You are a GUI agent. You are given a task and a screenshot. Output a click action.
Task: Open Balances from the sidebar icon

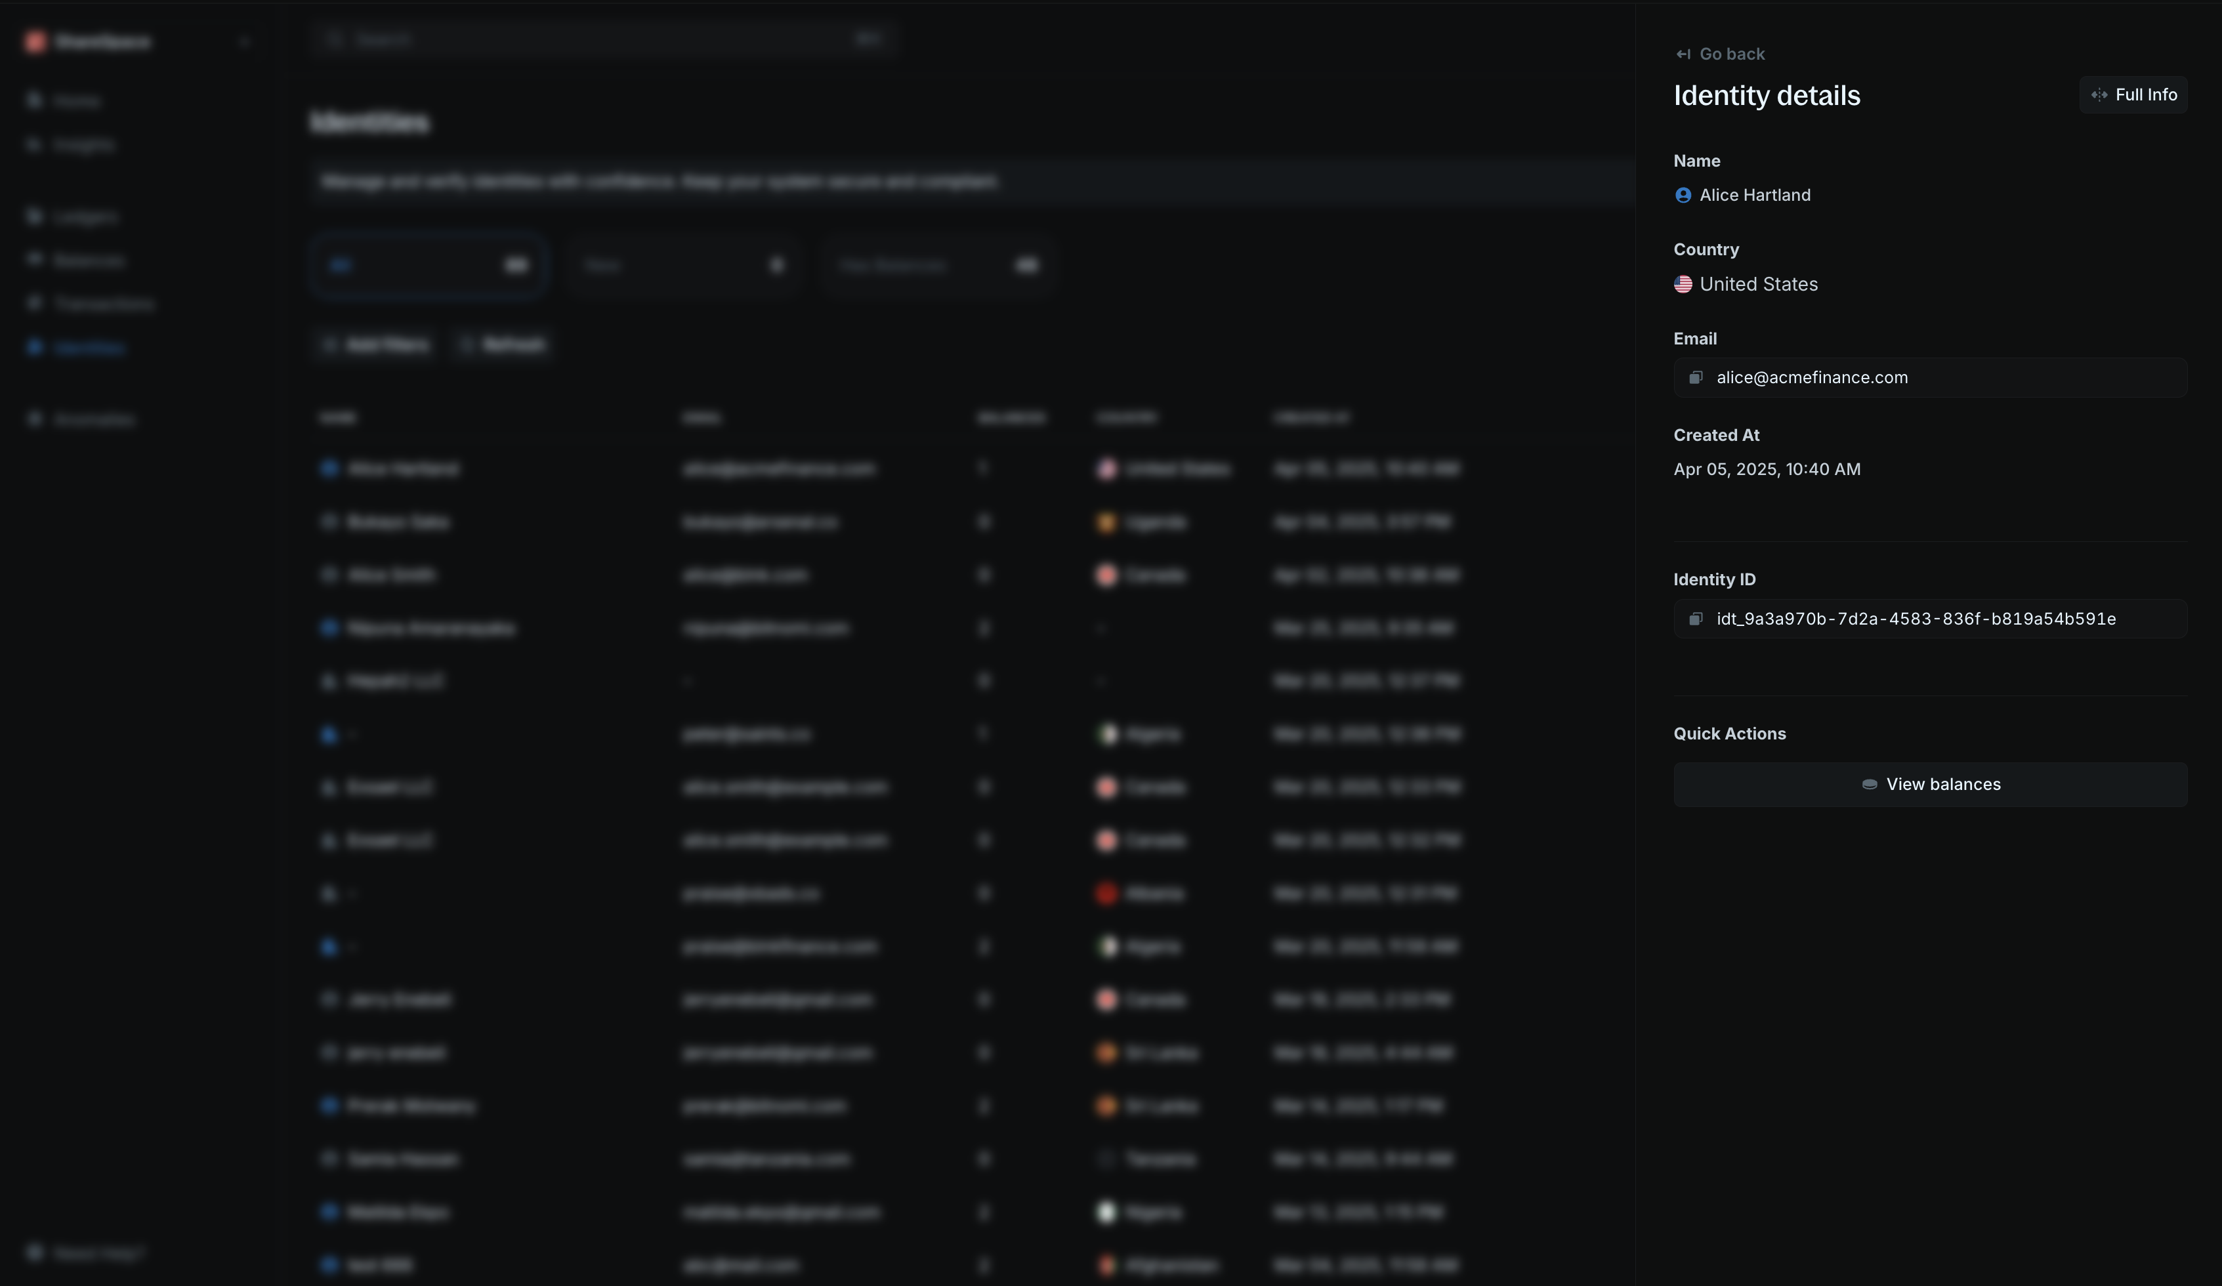(x=33, y=260)
